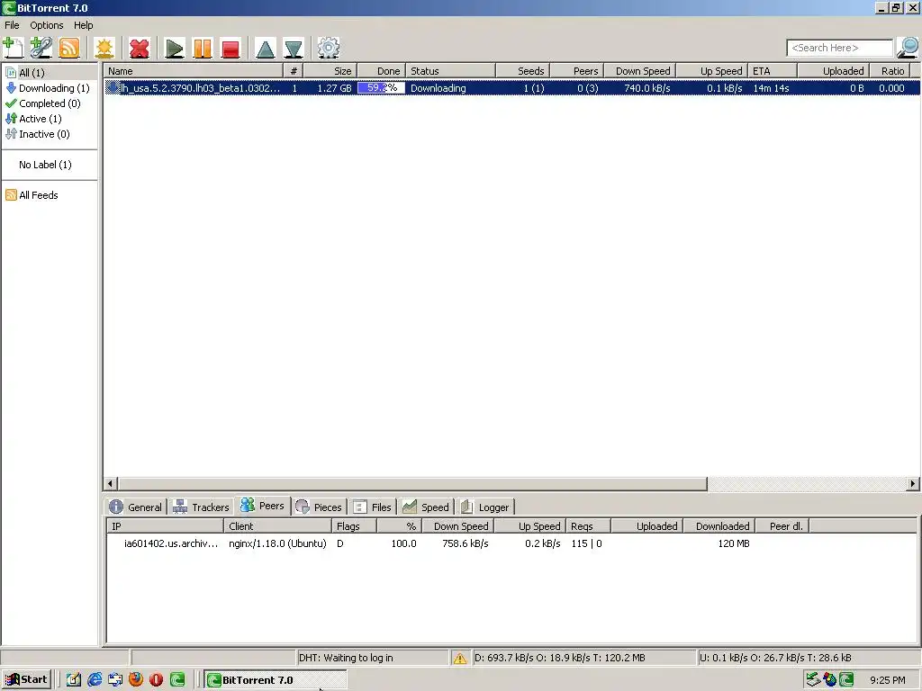This screenshot has width=922, height=691.
Task: Pause the torrent with orange Pause icon
Action: pos(203,49)
